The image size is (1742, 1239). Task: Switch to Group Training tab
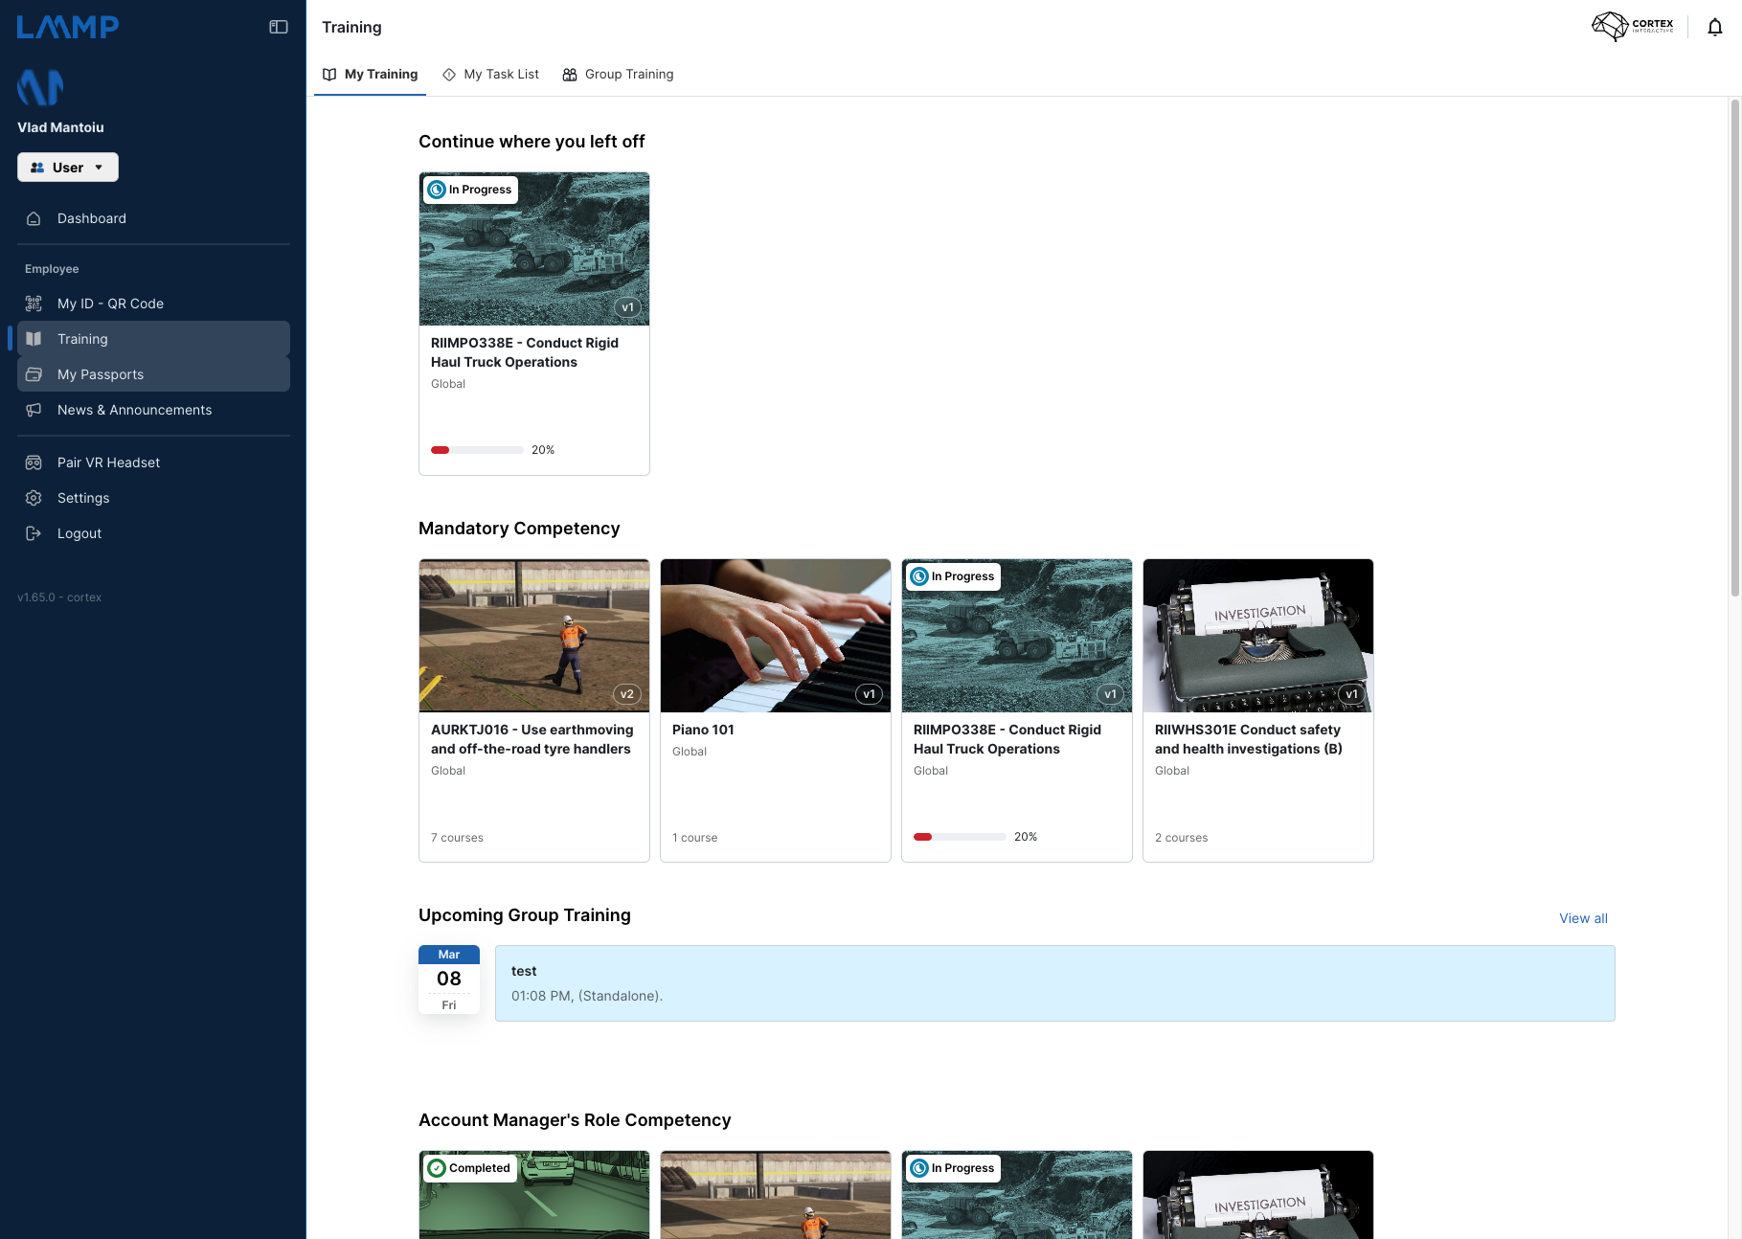pyautogui.click(x=618, y=75)
